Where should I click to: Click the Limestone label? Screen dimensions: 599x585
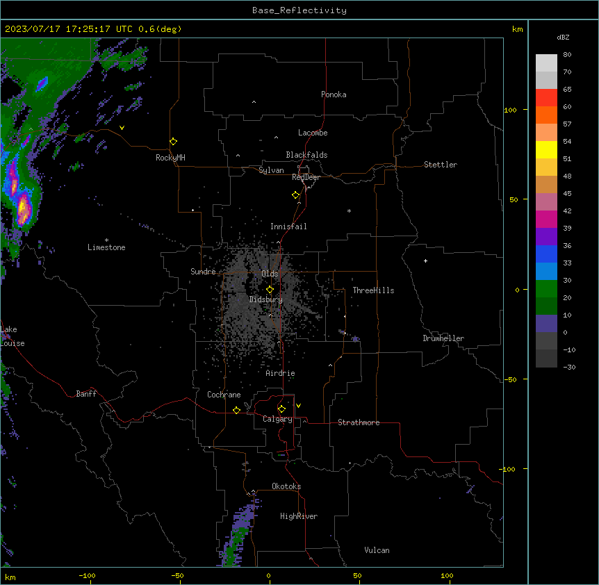point(106,247)
